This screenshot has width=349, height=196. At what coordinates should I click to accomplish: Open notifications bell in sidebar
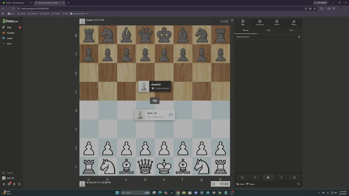pos(14,184)
